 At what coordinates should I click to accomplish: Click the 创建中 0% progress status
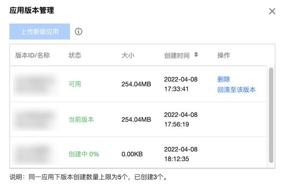click(84, 154)
